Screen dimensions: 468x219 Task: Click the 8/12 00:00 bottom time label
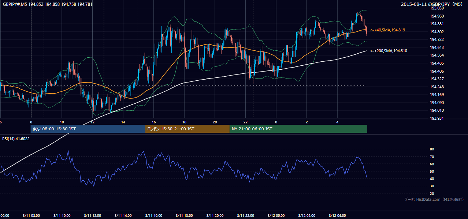coord(276,216)
